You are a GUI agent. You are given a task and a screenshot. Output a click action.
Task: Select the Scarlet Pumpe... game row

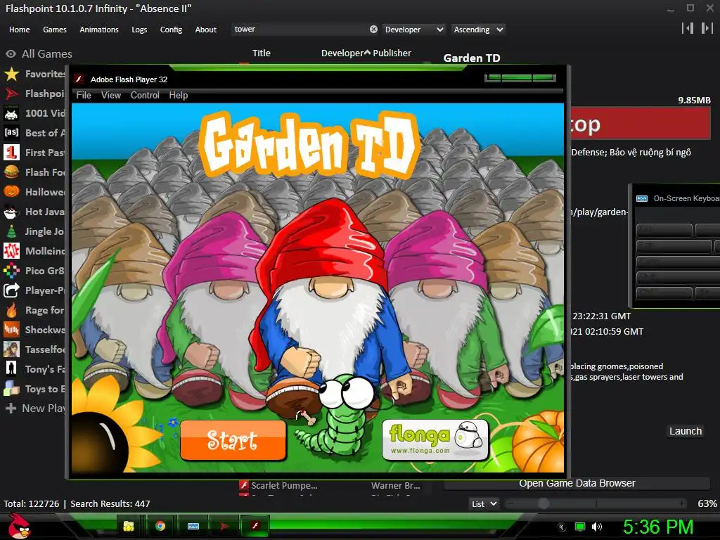pyautogui.click(x=335, y=485)
